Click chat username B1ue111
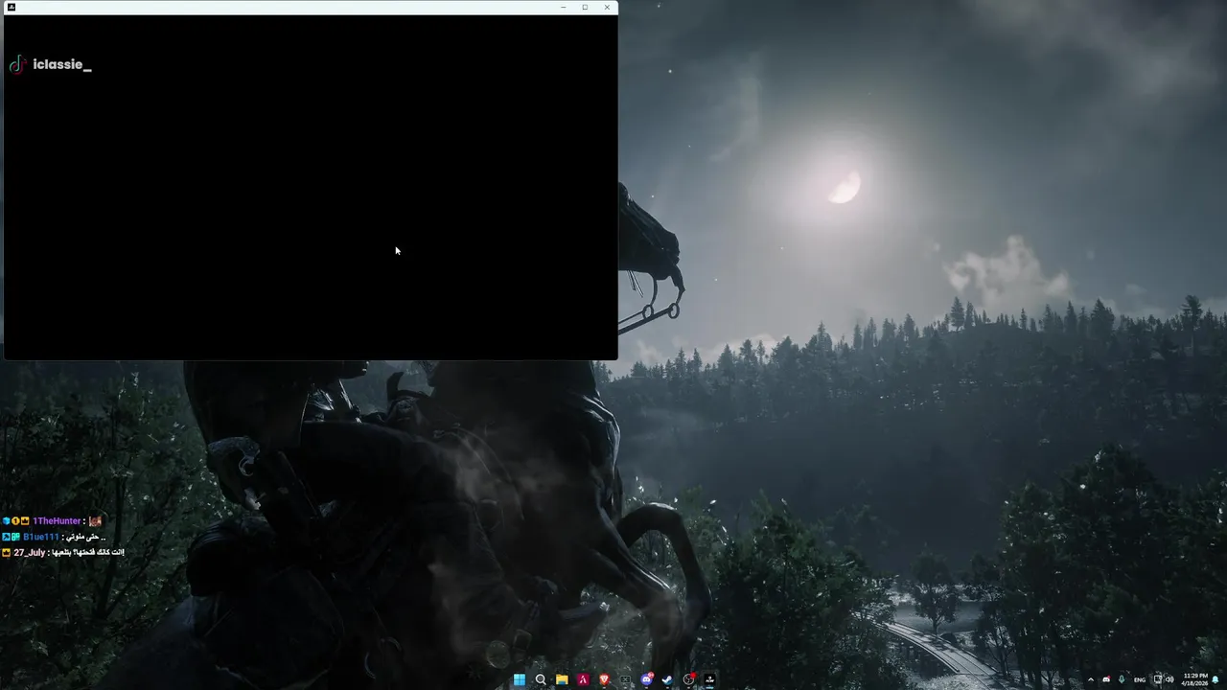The image size is (1227, 690). point(41,537)
